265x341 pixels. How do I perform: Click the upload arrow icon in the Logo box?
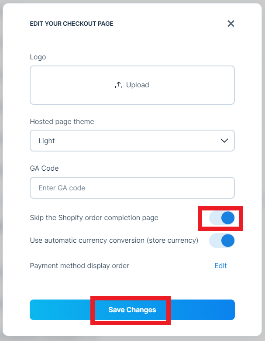click(118, 85)
